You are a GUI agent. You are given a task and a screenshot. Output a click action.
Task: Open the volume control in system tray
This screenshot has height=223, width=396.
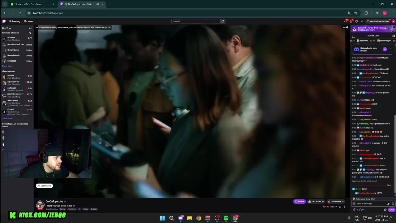click(x=370, y=218)
